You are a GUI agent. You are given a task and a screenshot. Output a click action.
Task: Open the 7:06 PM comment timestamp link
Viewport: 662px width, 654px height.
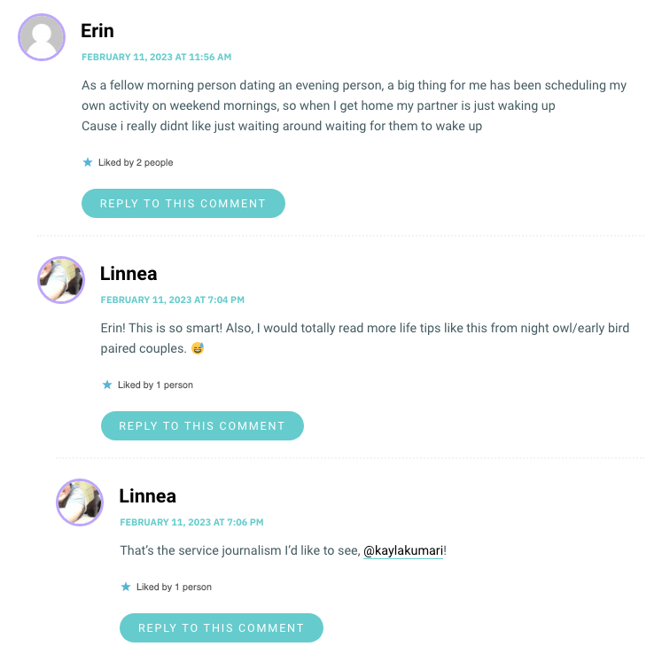pyautogui.click(x=191, y=523)
